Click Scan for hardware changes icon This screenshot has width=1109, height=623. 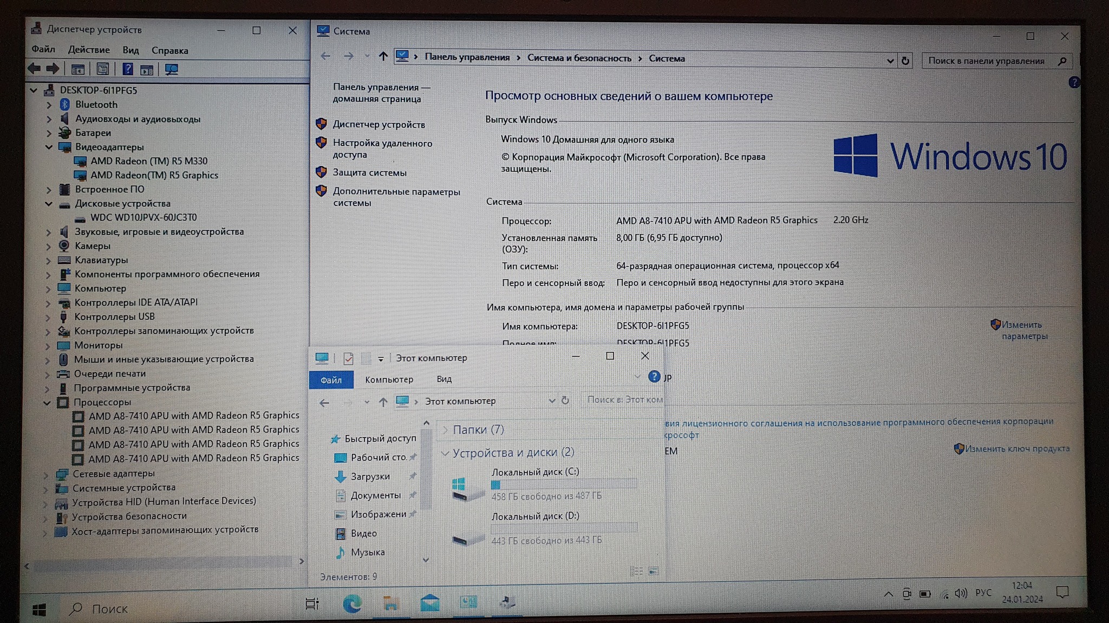(172, 69)
